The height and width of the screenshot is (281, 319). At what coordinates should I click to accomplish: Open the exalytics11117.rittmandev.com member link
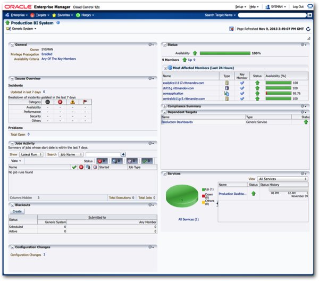[183, 83]
